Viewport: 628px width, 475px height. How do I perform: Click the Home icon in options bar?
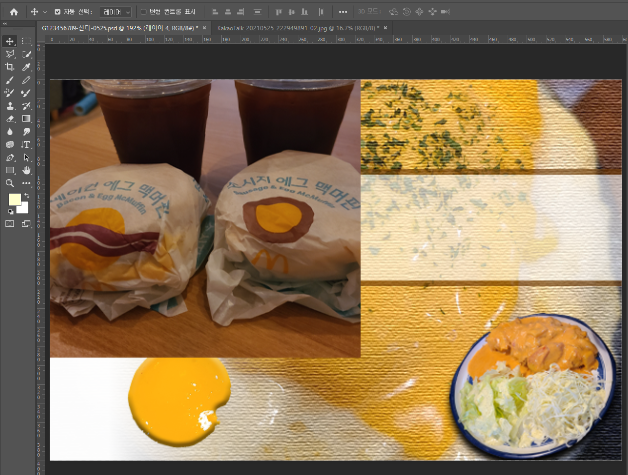[x=14, y=11]
